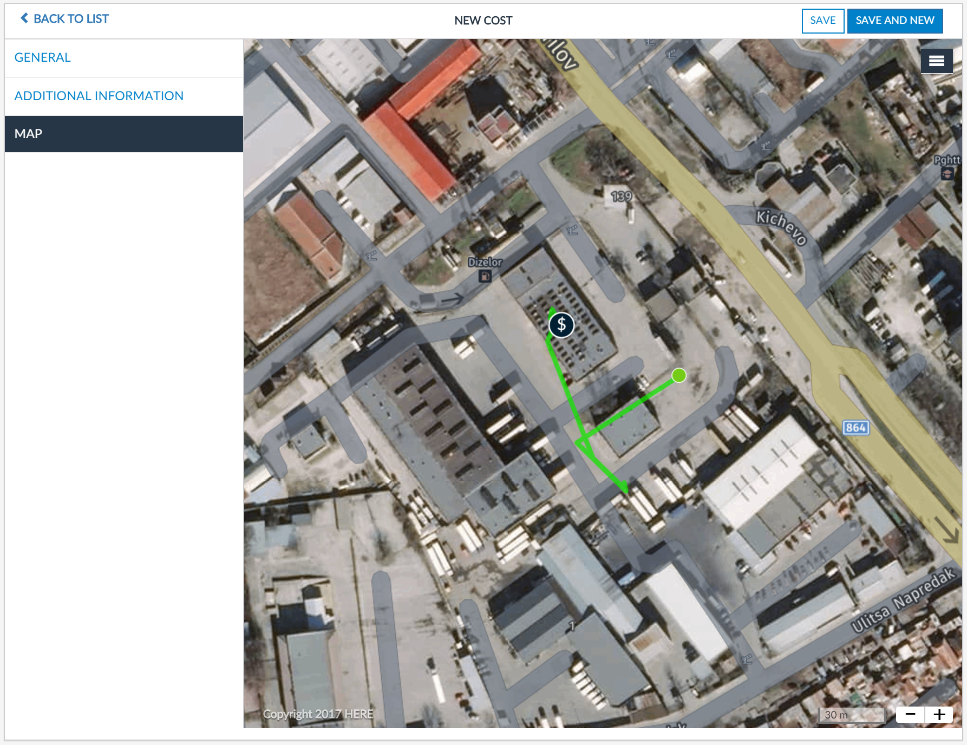Click the Copyright 2017 HERE notice
Viewport: 967px width, 745px height.
pos(318,714)
